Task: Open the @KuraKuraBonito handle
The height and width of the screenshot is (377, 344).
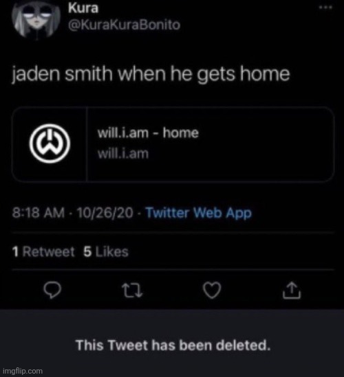Action: coord(124,25)
